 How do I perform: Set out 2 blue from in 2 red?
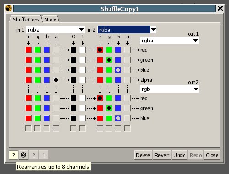point(100,118)
